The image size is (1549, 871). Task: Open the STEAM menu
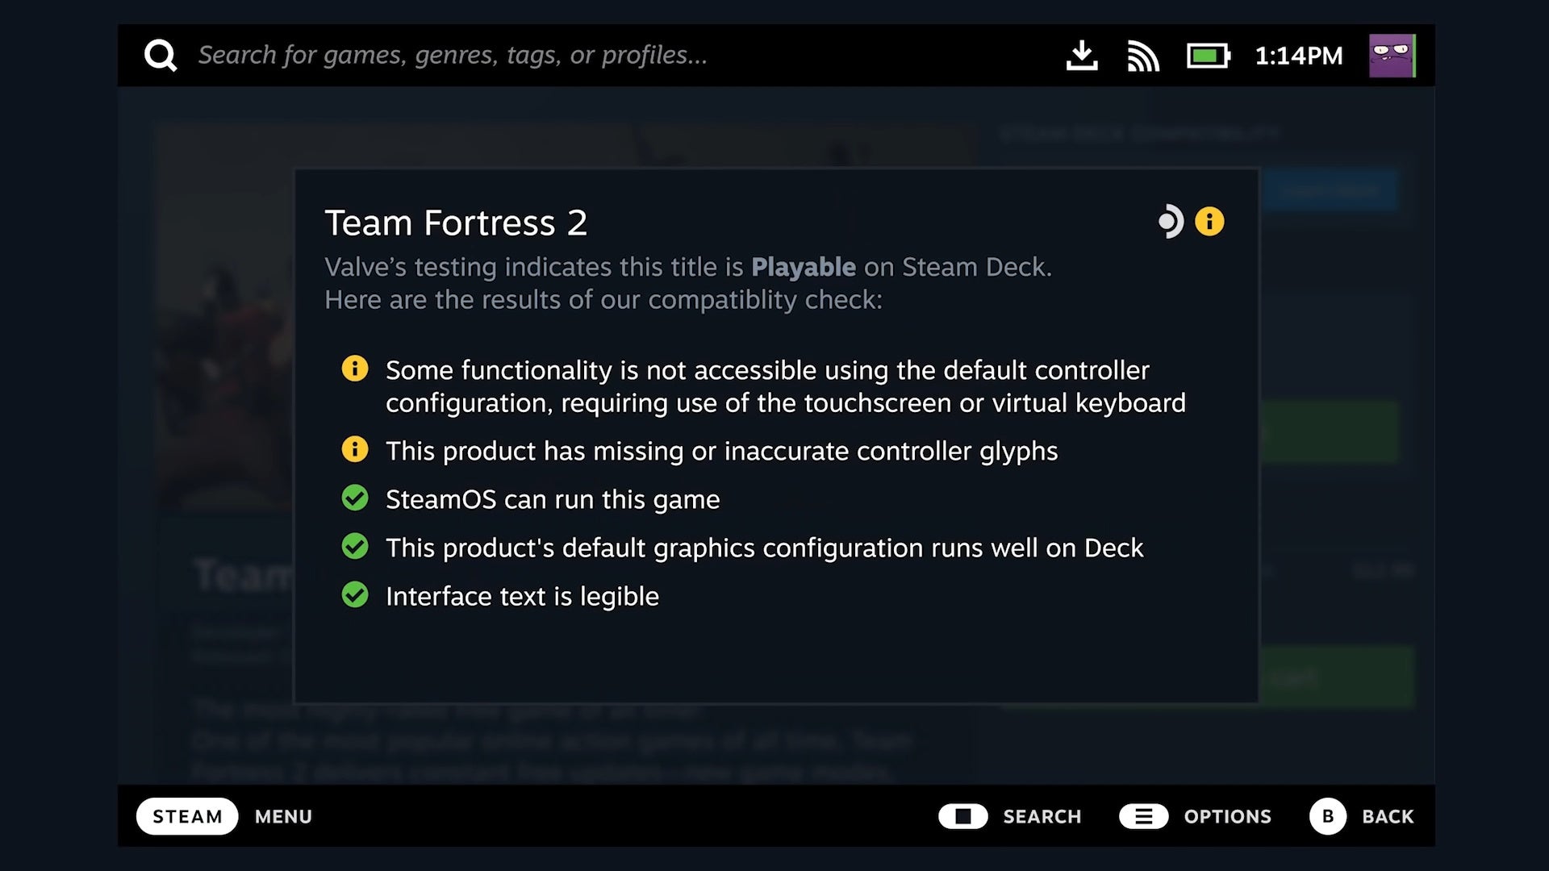(x=186, y=816)
